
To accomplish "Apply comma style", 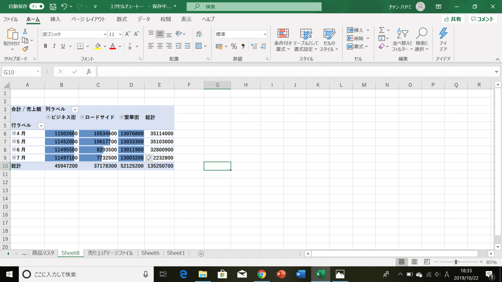I will coord(243,46).
